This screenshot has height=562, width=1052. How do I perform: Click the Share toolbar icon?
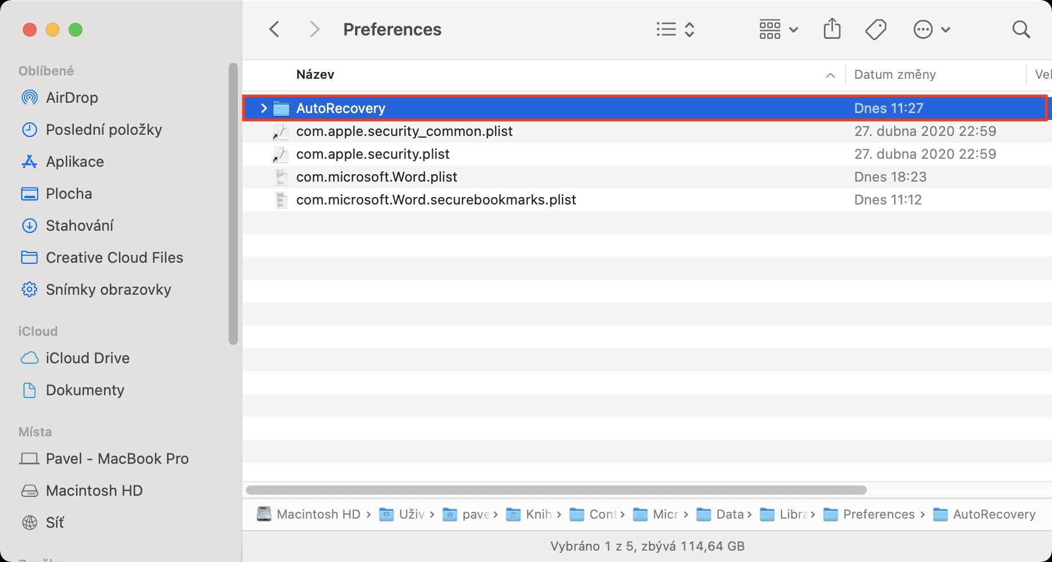pyautogui.click(x=832, y=29)
